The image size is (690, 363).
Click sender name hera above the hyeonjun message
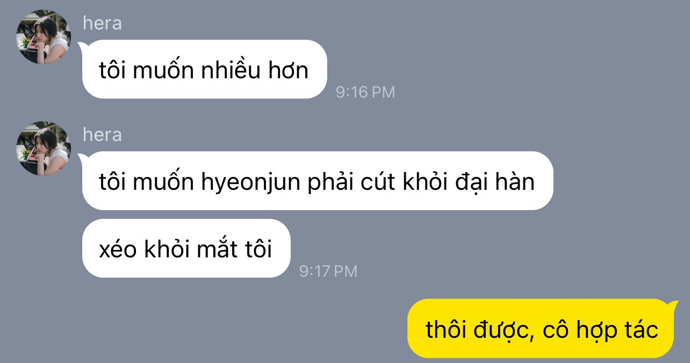point(102,134)
